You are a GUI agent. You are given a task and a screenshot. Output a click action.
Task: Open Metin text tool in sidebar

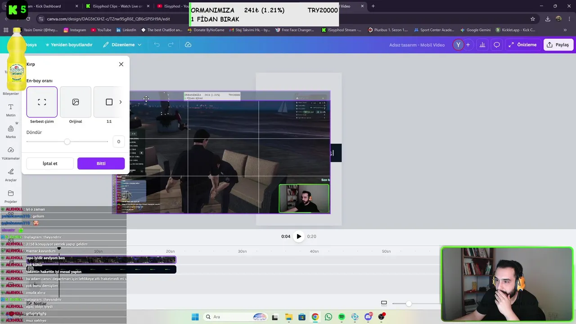tap(11, 110)
